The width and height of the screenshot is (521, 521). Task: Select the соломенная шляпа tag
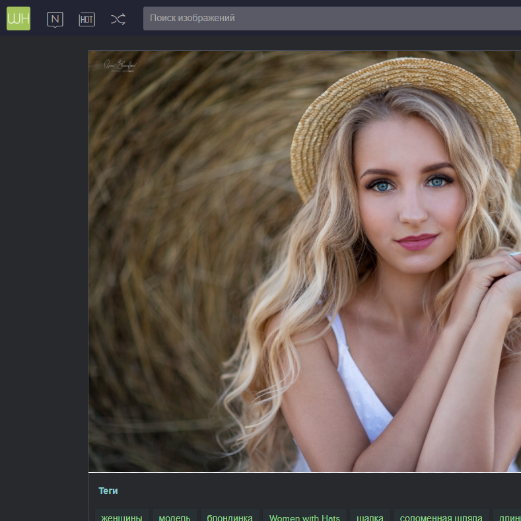[x=441, y=516]
